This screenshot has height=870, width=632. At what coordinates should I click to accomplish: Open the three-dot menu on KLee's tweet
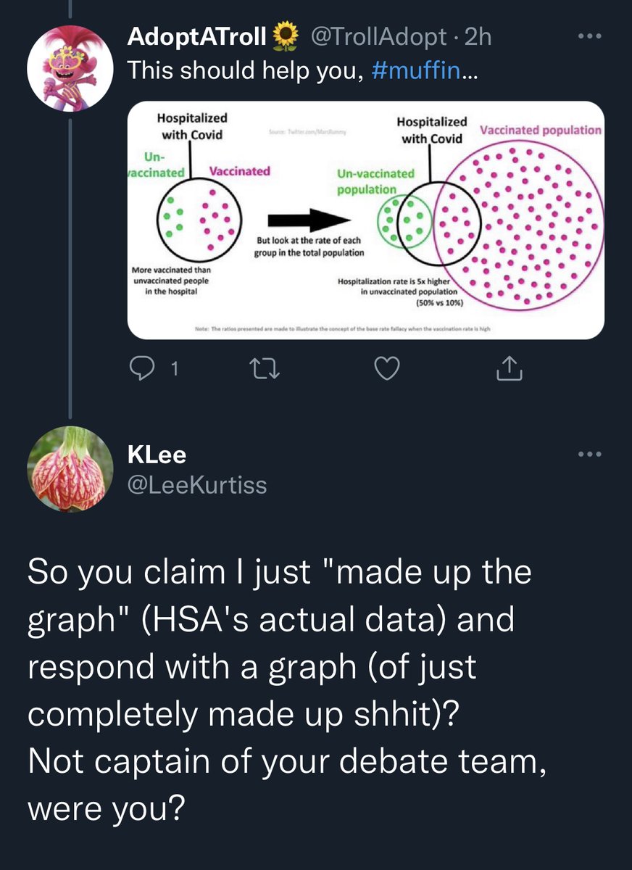pos(589,455)
